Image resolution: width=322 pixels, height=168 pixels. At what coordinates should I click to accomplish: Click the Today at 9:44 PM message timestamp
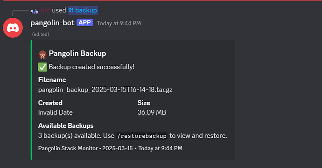click(x=119, y=23)
